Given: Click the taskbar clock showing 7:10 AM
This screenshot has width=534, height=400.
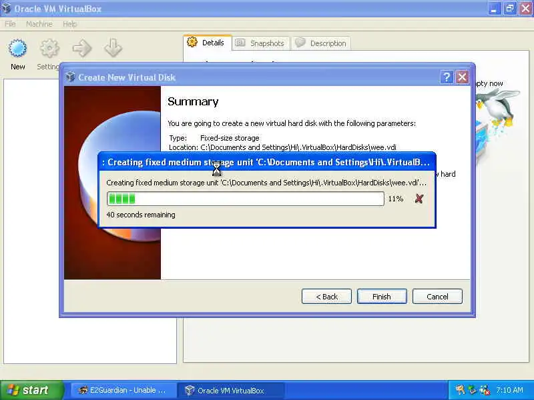Looking at the screenshot, I should point(509,390).
